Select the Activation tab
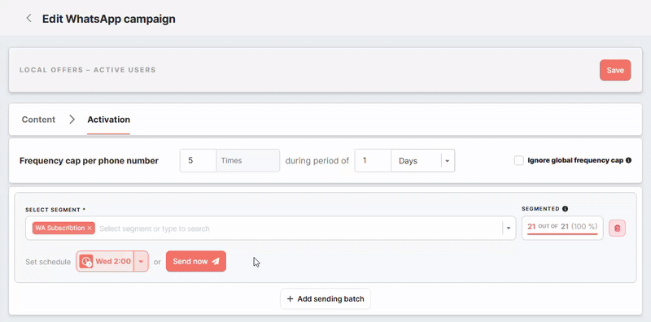 coord(108,120)
